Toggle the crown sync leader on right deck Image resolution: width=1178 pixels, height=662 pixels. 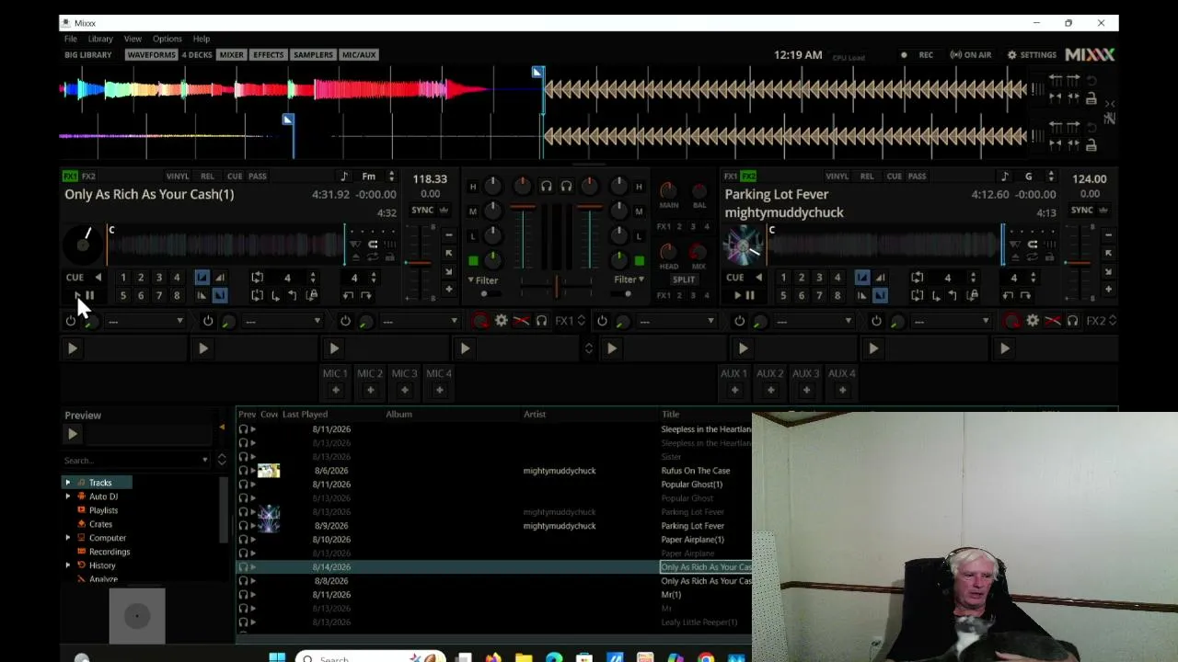coord(1103,210)
